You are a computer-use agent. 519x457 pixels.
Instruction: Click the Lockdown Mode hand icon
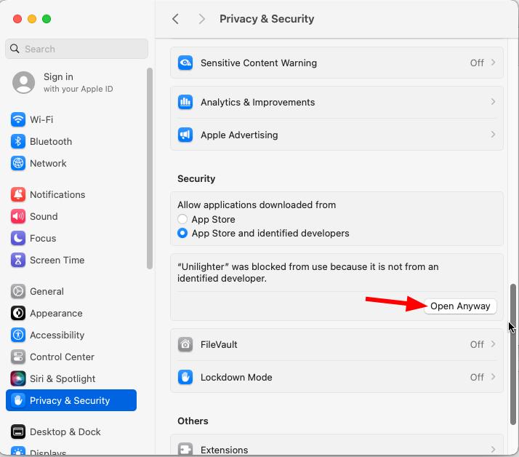click(x=185, y=377)
